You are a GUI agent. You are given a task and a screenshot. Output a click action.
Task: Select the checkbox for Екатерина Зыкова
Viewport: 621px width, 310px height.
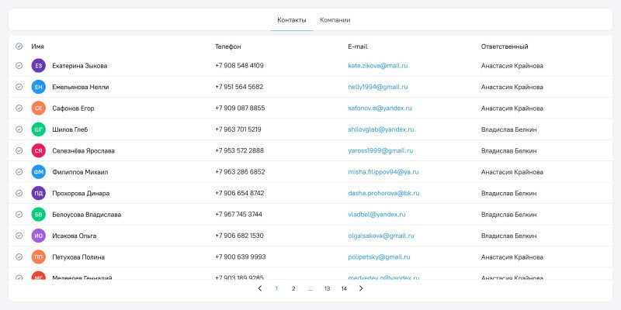[19, 66]
